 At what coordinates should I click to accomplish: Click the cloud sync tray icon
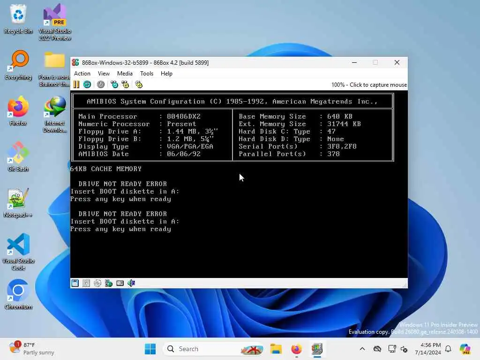point(377,349)
